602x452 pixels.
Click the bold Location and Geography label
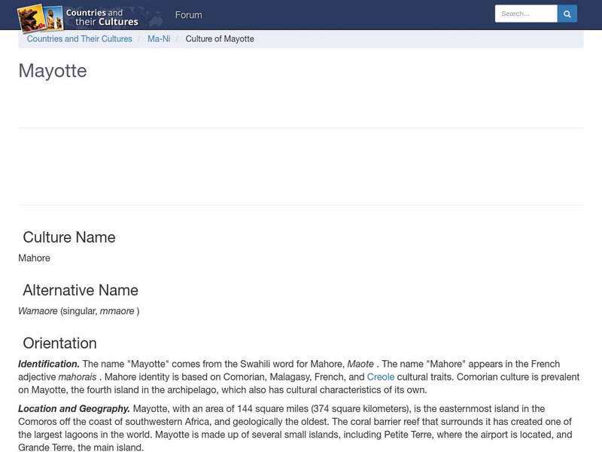(x=74, y=408)
